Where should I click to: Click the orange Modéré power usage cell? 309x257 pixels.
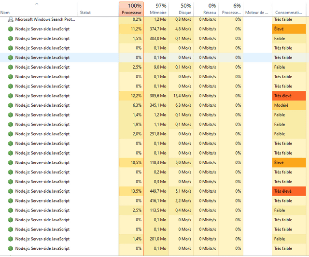289,105
